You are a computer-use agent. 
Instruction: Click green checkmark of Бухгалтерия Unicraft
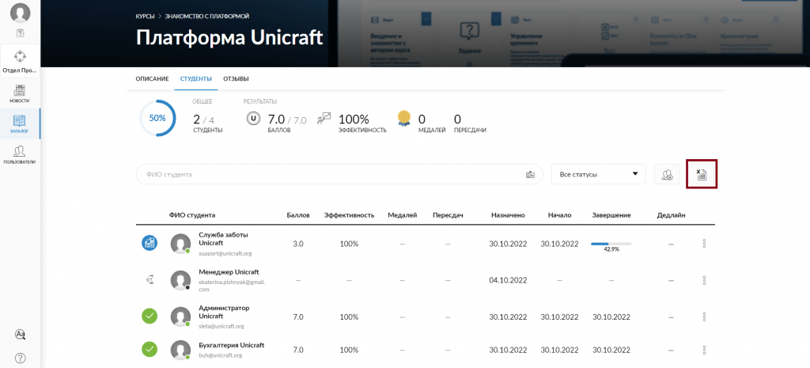[x=150, y=350]
